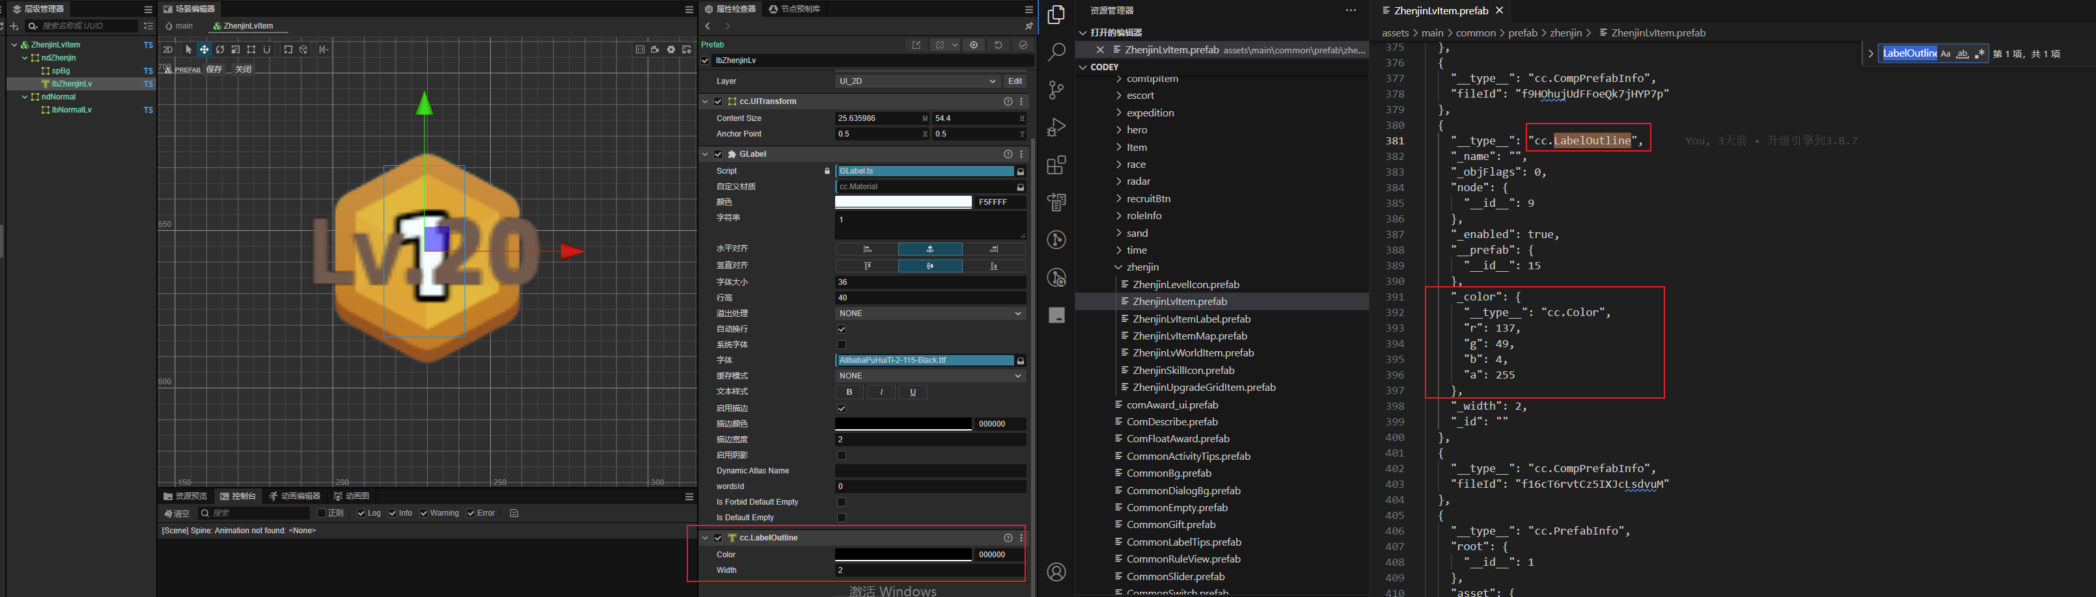The height and width of the screenshot is (597, 2096).
Task: Collapse the ndZhenjin node
Action: coord(25,59)
